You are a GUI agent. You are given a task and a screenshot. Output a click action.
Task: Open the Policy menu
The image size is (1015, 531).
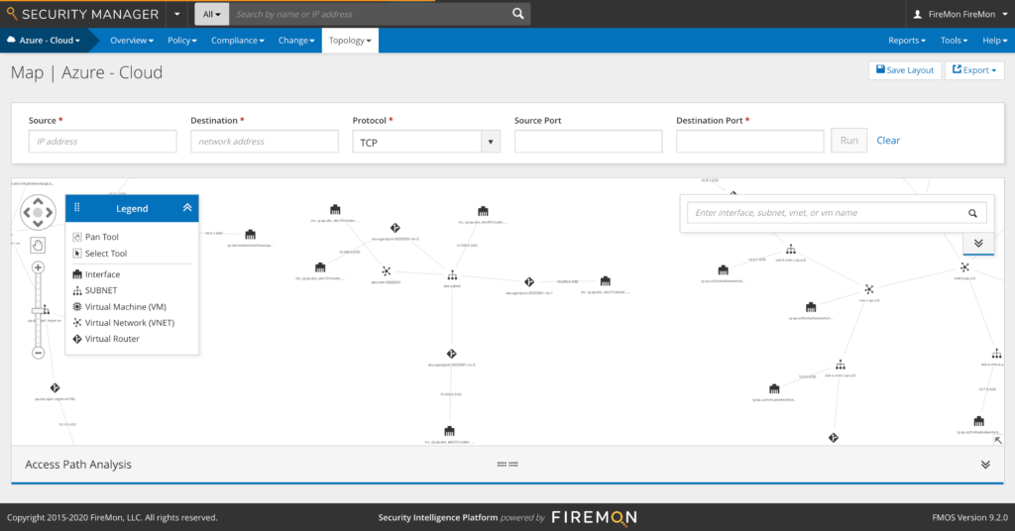182,40
